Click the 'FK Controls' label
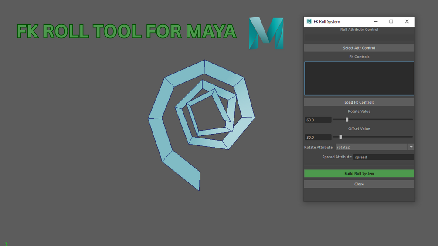The height and width of the screenshot is (246, 438). pos(359,57)
